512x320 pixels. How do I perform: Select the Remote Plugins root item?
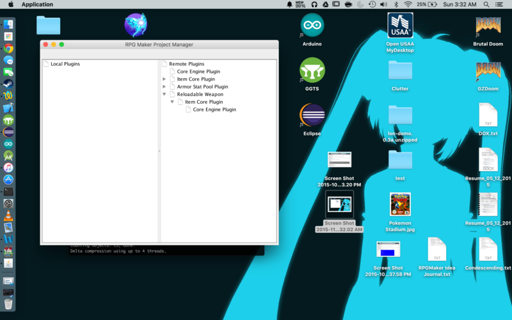coord(186,64)
